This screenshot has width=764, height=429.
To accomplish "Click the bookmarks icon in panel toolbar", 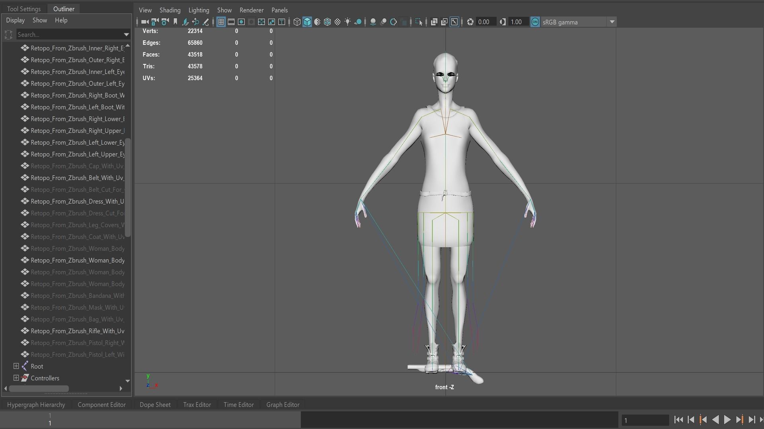I will (x=175, y=22).
